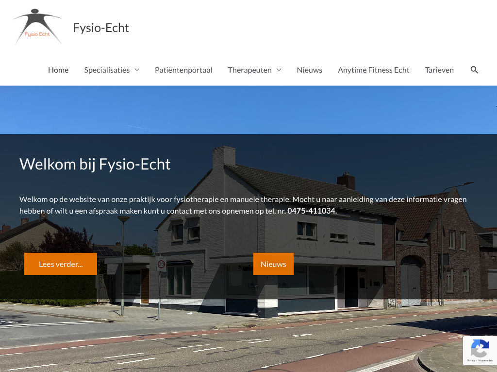Click the Fysio Echt logo image
497x372 pixels.
pyautogui.click(x=37, y=27)
